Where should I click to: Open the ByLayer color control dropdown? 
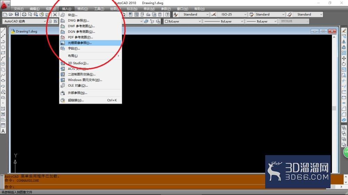point(199,22)
